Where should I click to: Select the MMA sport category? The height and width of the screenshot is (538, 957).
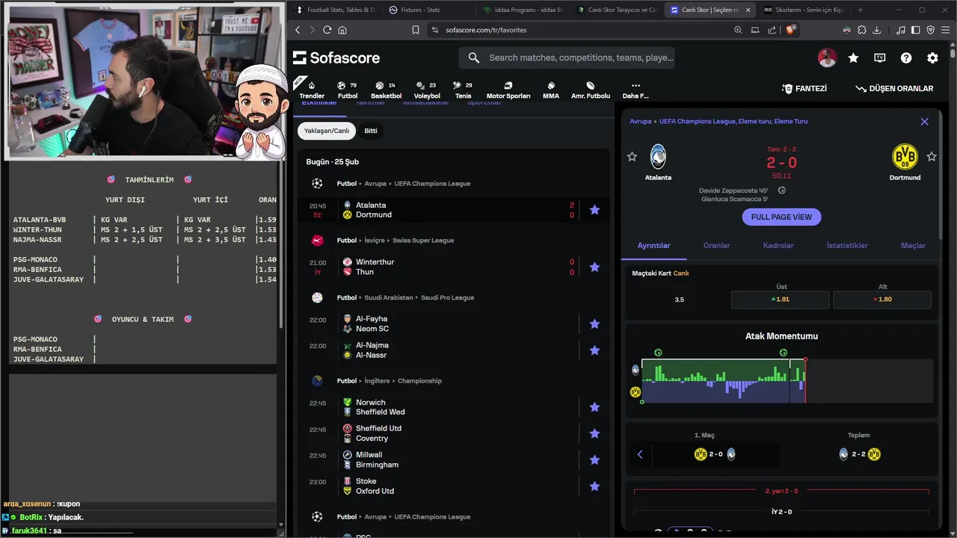tap(551, 90)
